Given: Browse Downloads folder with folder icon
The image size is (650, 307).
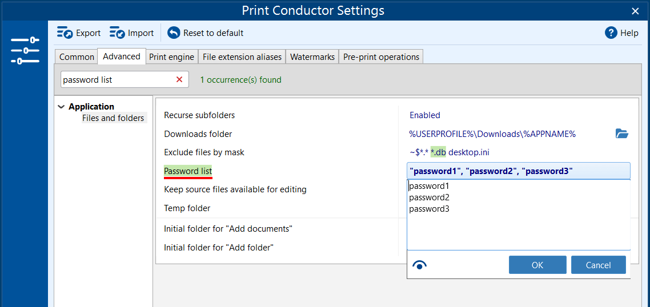Looking at the screenshot, I should (622, 134).
